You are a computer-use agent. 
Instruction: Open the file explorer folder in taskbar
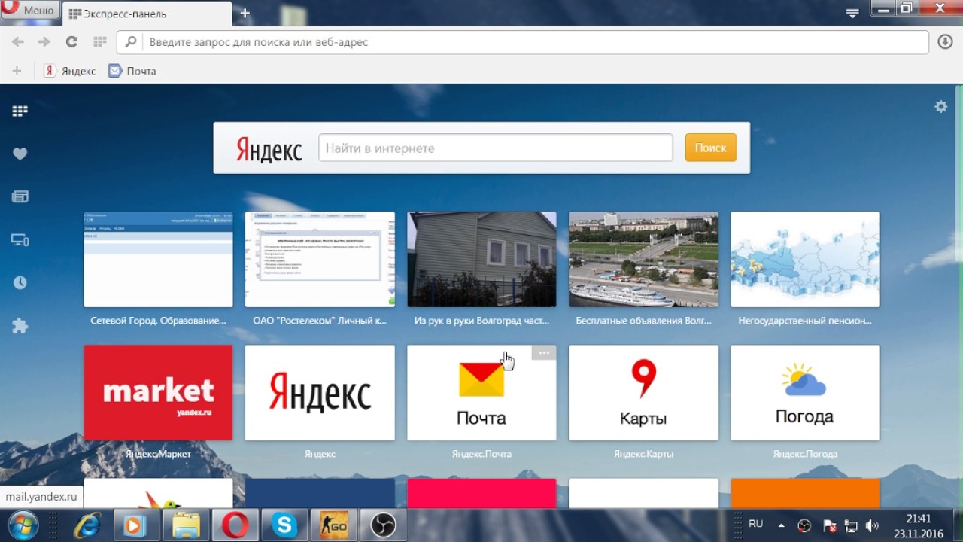185,525
